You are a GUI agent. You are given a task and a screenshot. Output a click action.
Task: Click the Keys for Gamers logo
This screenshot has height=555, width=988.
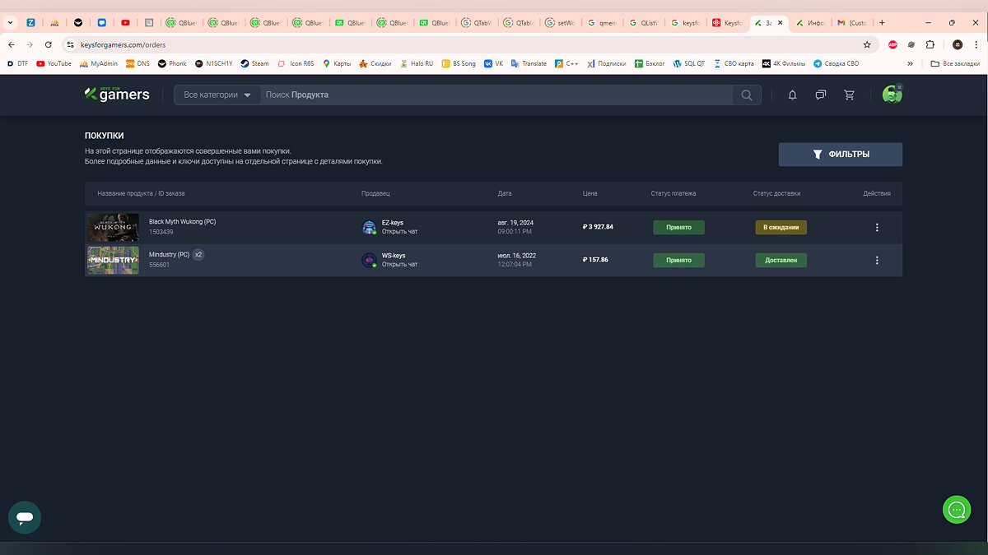pos(117,95)
